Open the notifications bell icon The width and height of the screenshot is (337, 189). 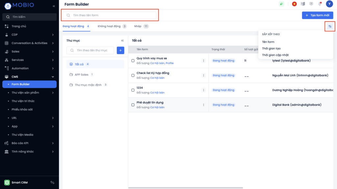pos(320,4)
